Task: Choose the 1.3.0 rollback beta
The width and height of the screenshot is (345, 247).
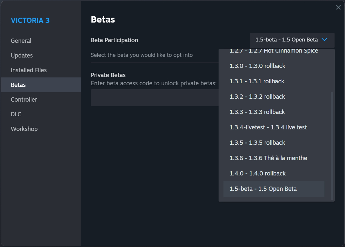Action: tap(257, 66)
